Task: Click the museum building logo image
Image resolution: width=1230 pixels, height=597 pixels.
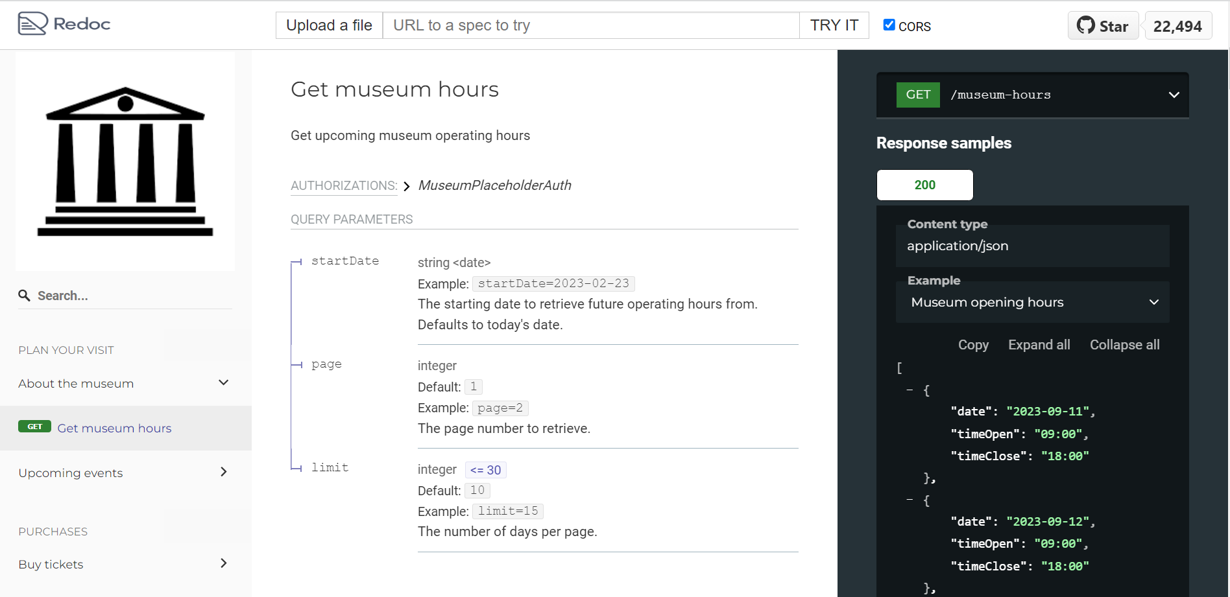Action: pyautogui.click(x=125, y=161)
